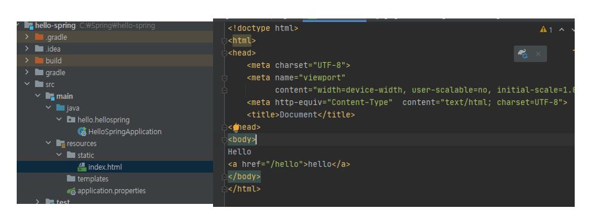Click the main module folder icon
592x220 pixels.
tap(50, 96)
